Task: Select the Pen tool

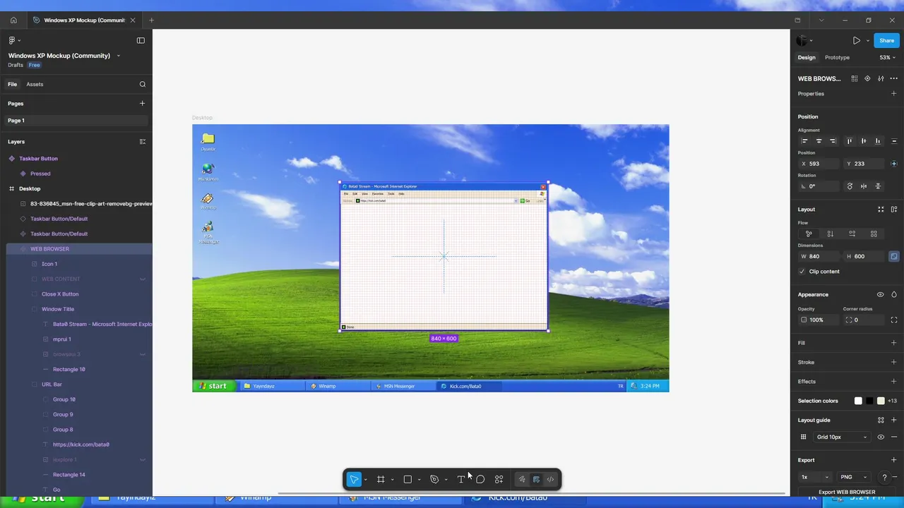Action: pyautogui.click(x=434, y=480)
